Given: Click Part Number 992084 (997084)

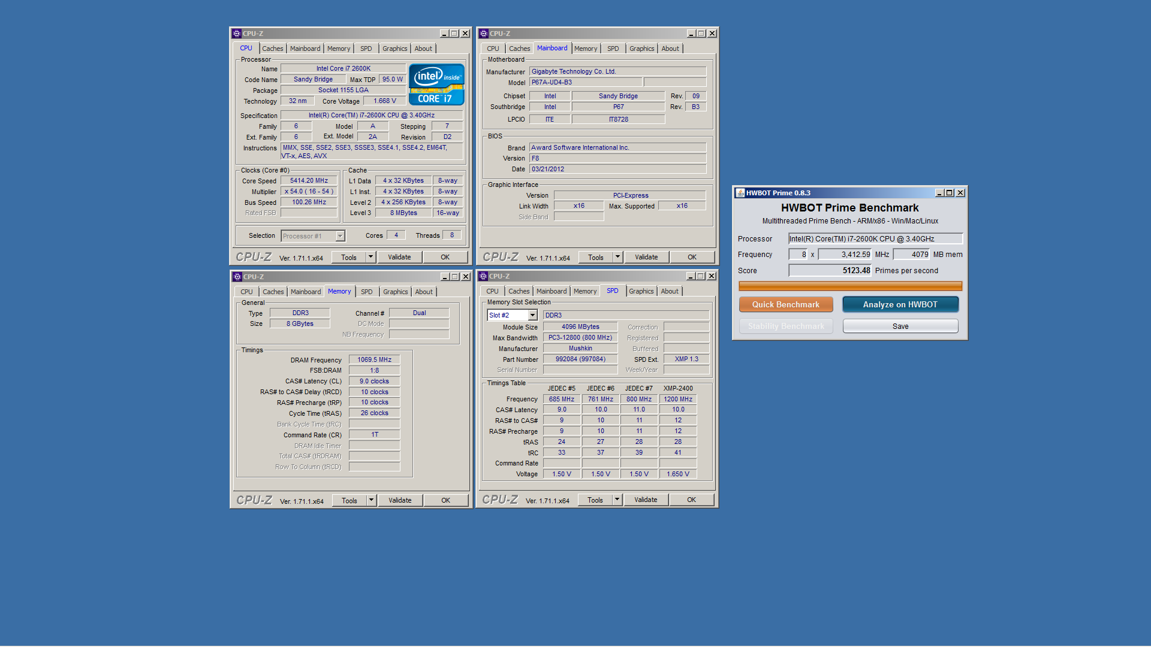Looking at the screenshot, I should point(580,359).
